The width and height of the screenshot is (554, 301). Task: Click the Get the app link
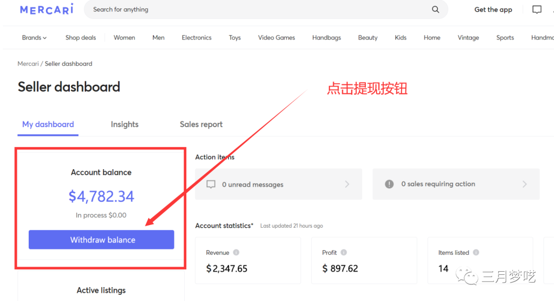(x=493, y=10)
